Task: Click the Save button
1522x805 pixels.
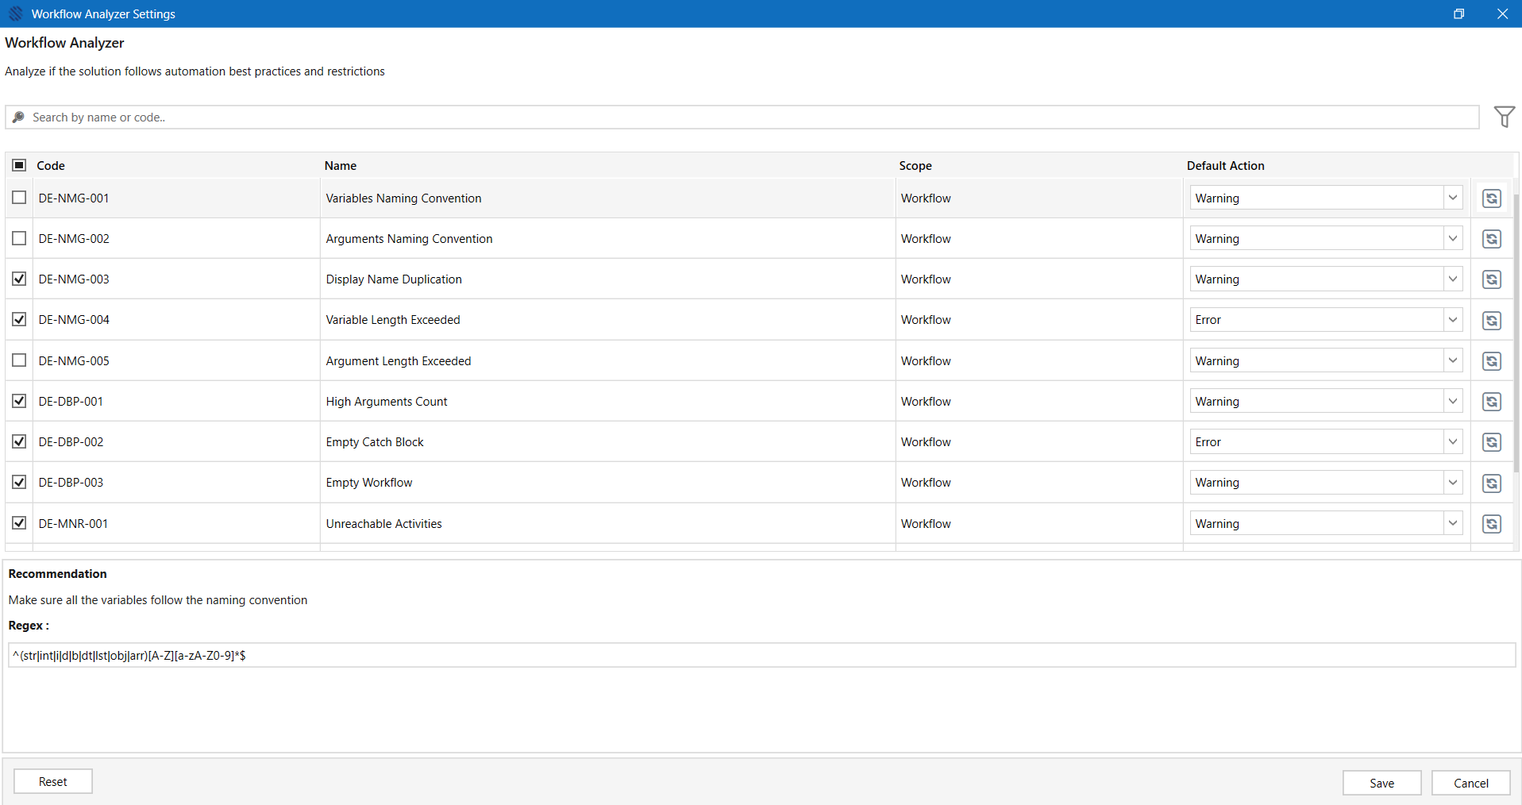Action: click(1381, 783)
